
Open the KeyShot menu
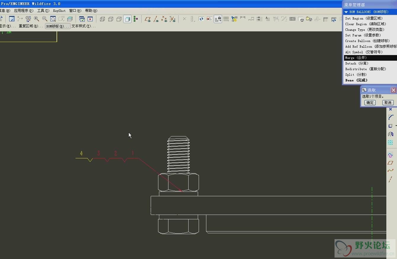(x=59, y=11)
